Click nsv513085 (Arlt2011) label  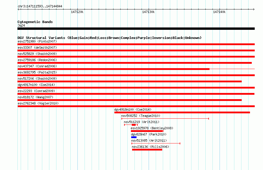click(x=149, y=140)
